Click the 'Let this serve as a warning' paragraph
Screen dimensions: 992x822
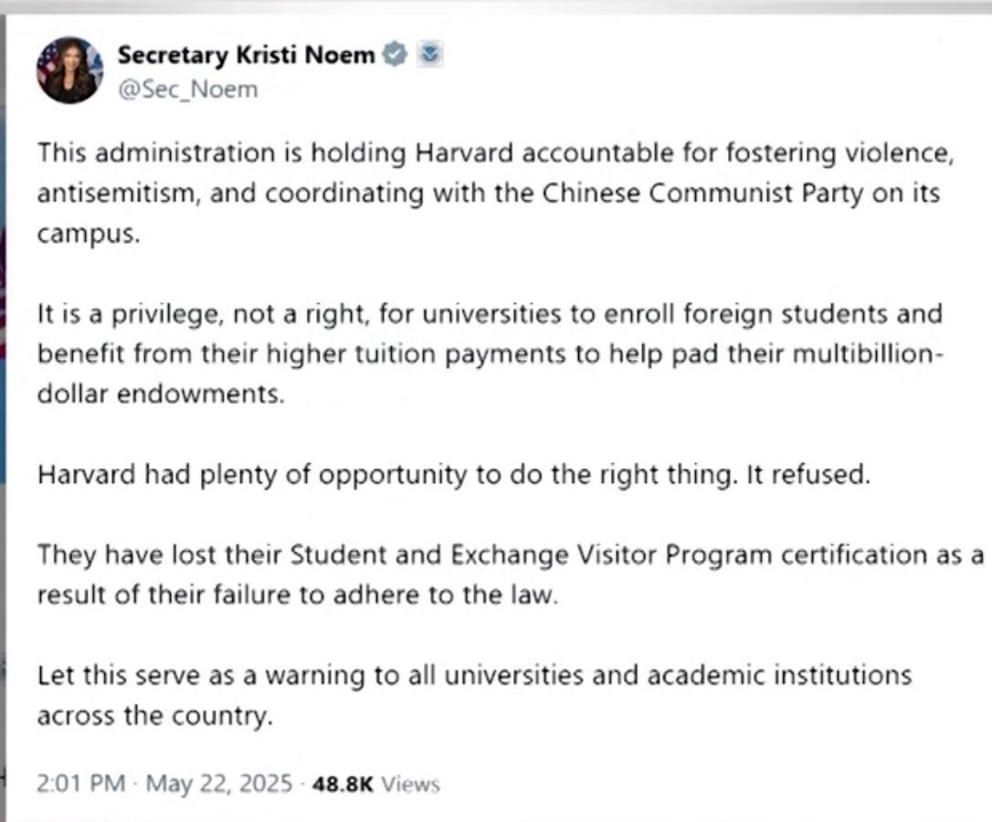473,695
